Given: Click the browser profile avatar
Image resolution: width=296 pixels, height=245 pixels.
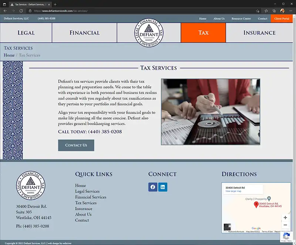Looking at the screenshot, I should 282,11.
